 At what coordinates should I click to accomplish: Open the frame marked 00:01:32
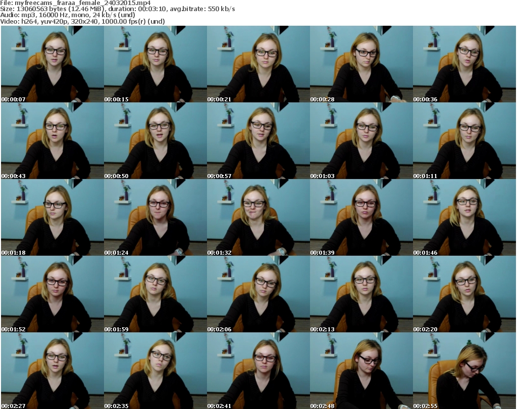point(258,218)
